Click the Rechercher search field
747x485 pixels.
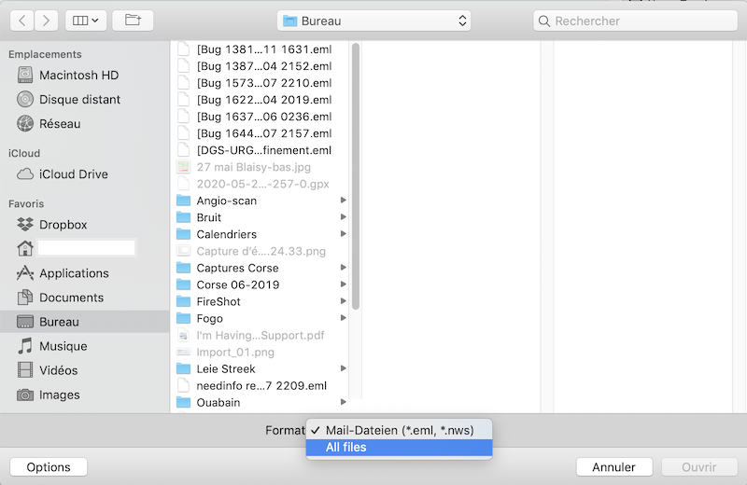[x=636, y=21]
